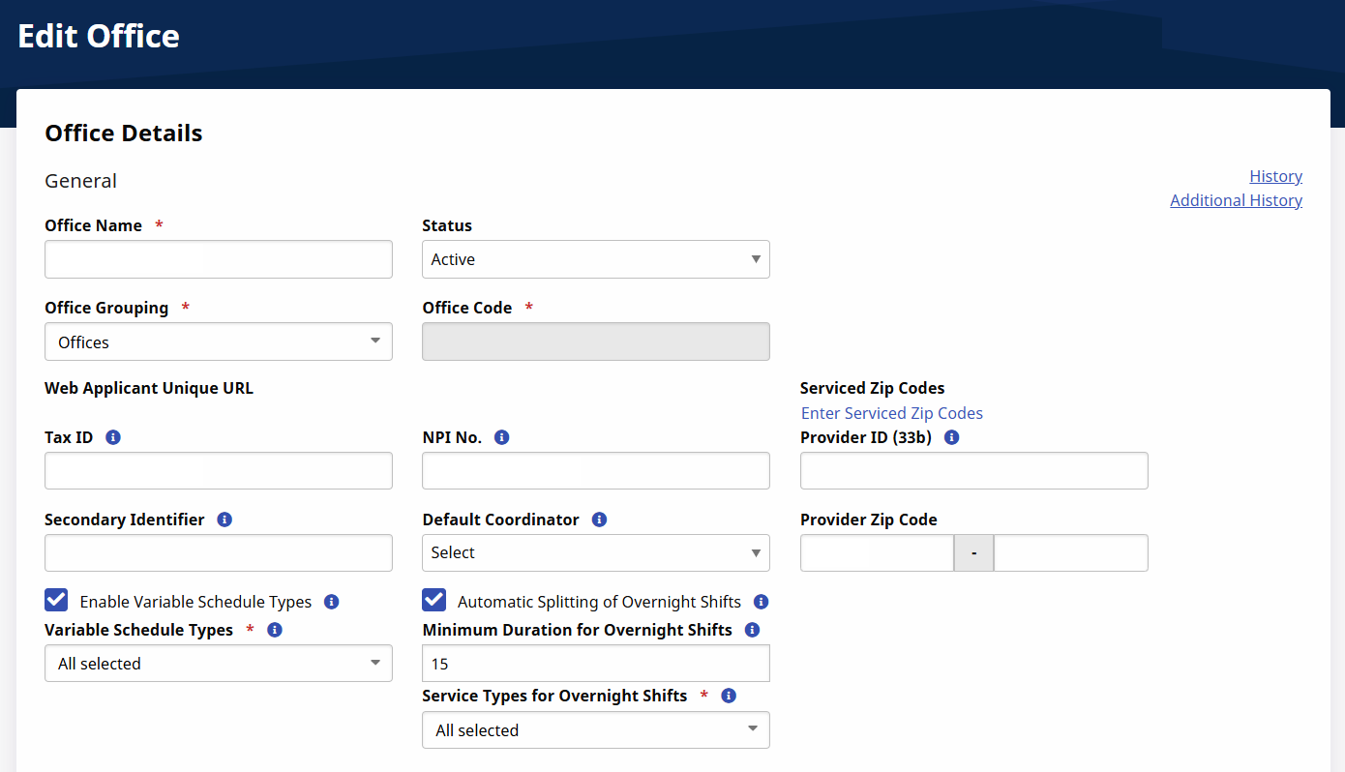Click the Enter Serviced Zip Codes link
This screenshot has width=1345, height=772.
[891, 413]
